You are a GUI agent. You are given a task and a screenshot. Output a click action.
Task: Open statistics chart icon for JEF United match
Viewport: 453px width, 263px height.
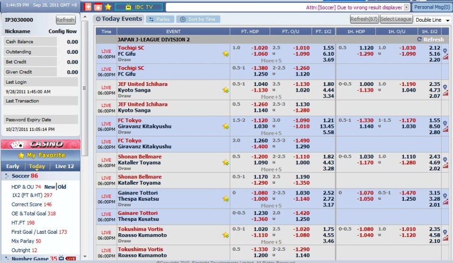445,93
